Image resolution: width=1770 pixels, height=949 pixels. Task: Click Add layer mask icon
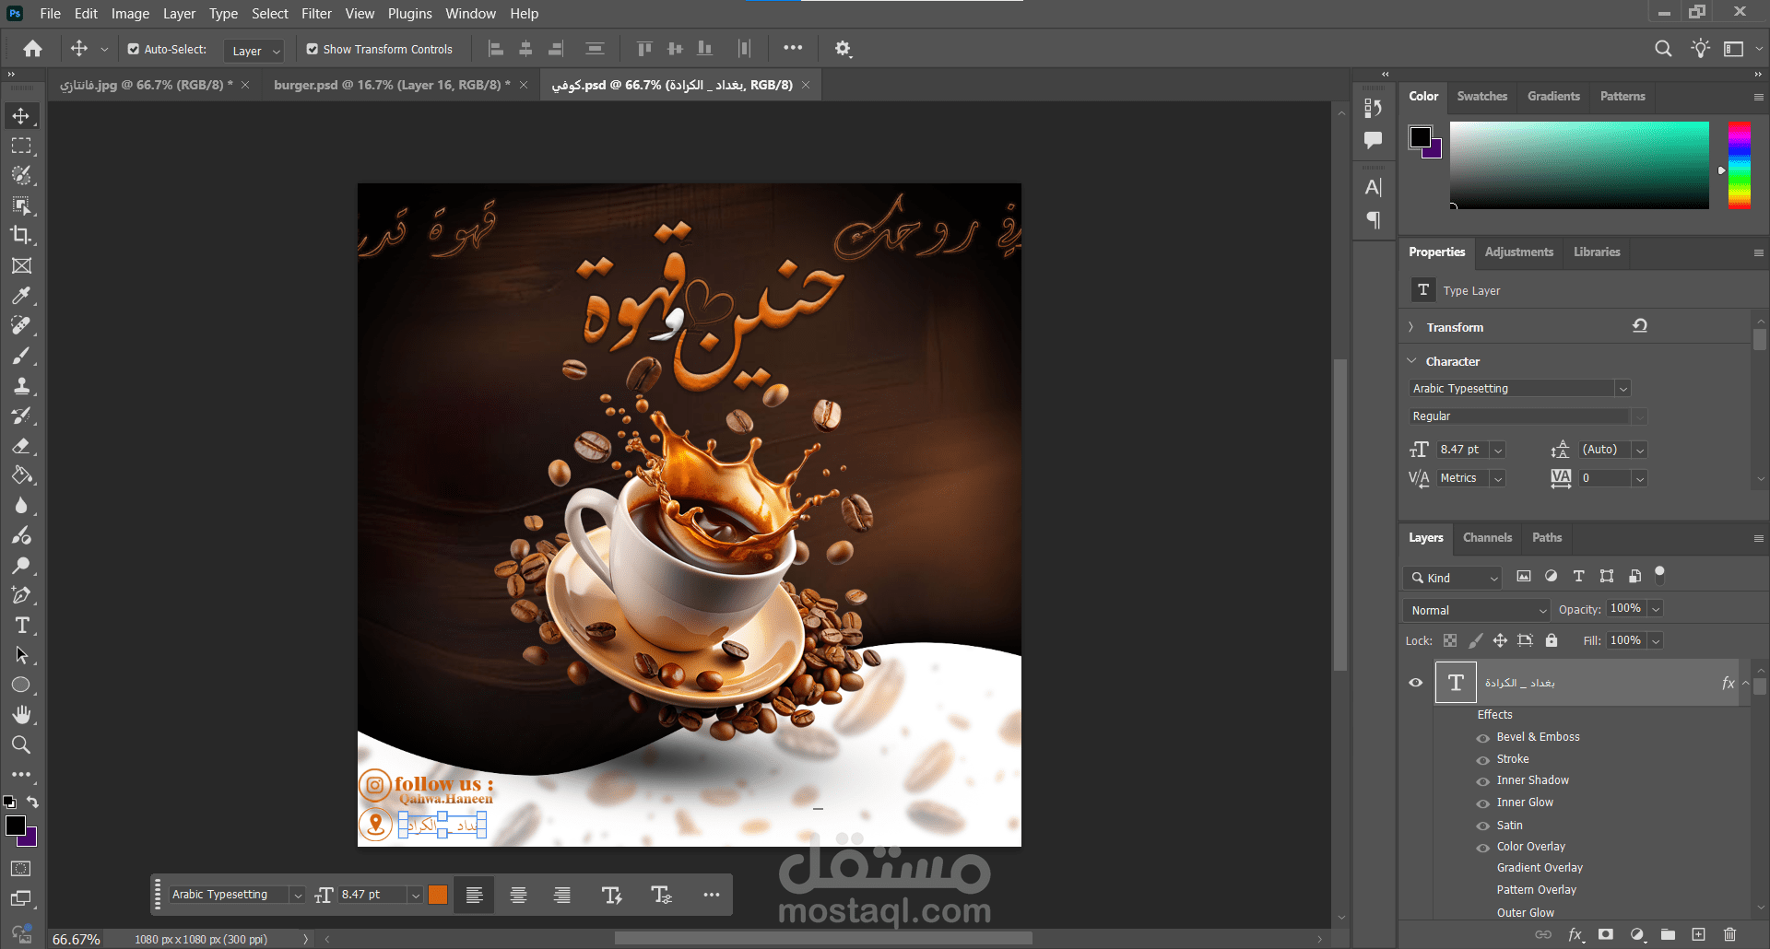[x=1606, y=934]
